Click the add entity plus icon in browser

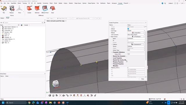(x=1, y=22)
